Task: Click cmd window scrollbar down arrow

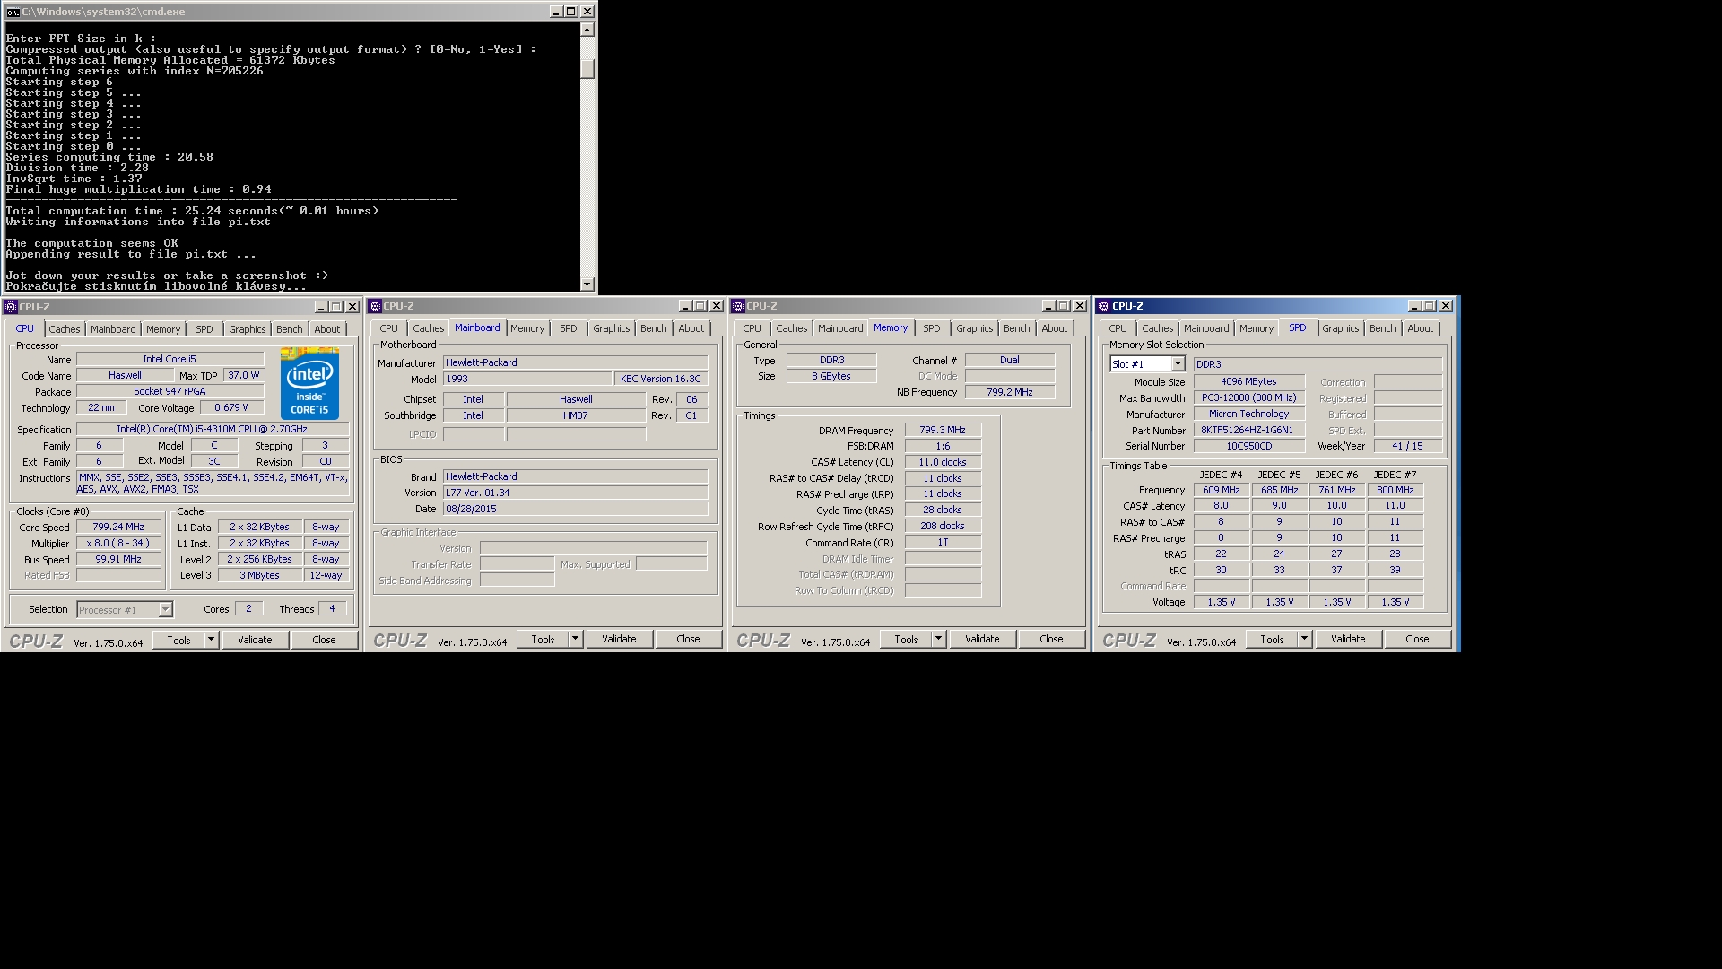Action: [587, 284]
